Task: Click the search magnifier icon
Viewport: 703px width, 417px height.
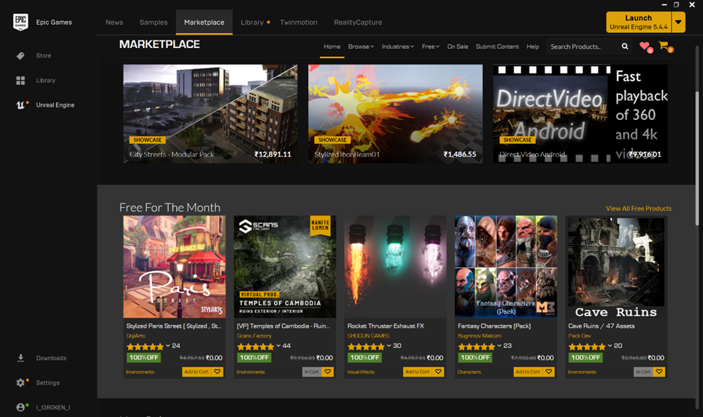Action: point(624,46)
